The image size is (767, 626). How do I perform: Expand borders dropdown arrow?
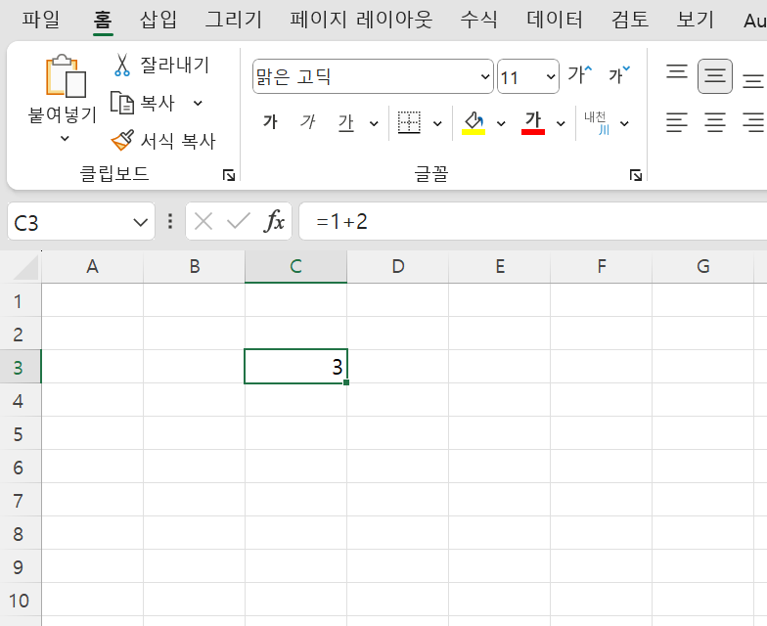coord(438,123)
